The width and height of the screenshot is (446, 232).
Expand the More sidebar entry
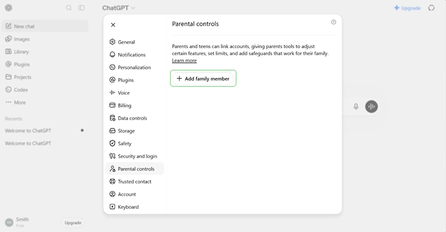[x=45, y=102]
